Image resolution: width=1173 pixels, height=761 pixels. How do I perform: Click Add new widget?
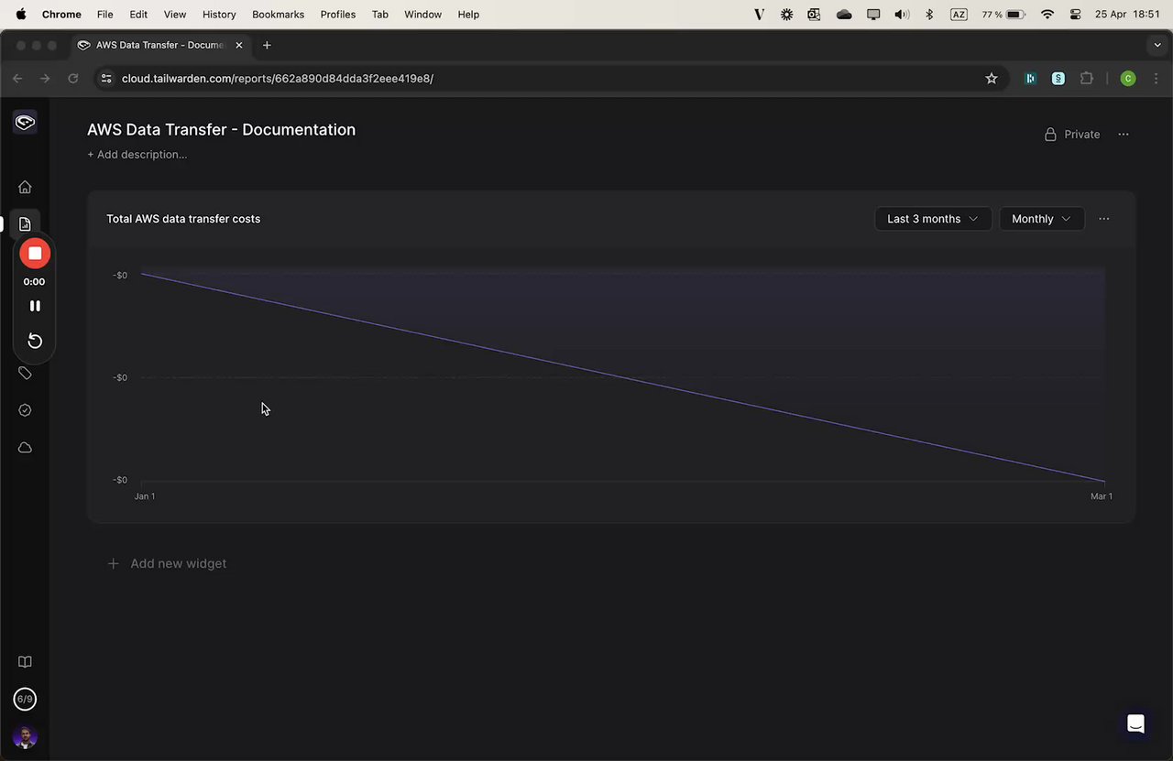point(167,563)
